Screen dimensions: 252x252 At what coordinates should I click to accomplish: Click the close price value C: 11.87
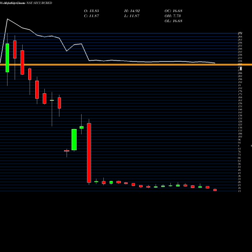[91, 16]
